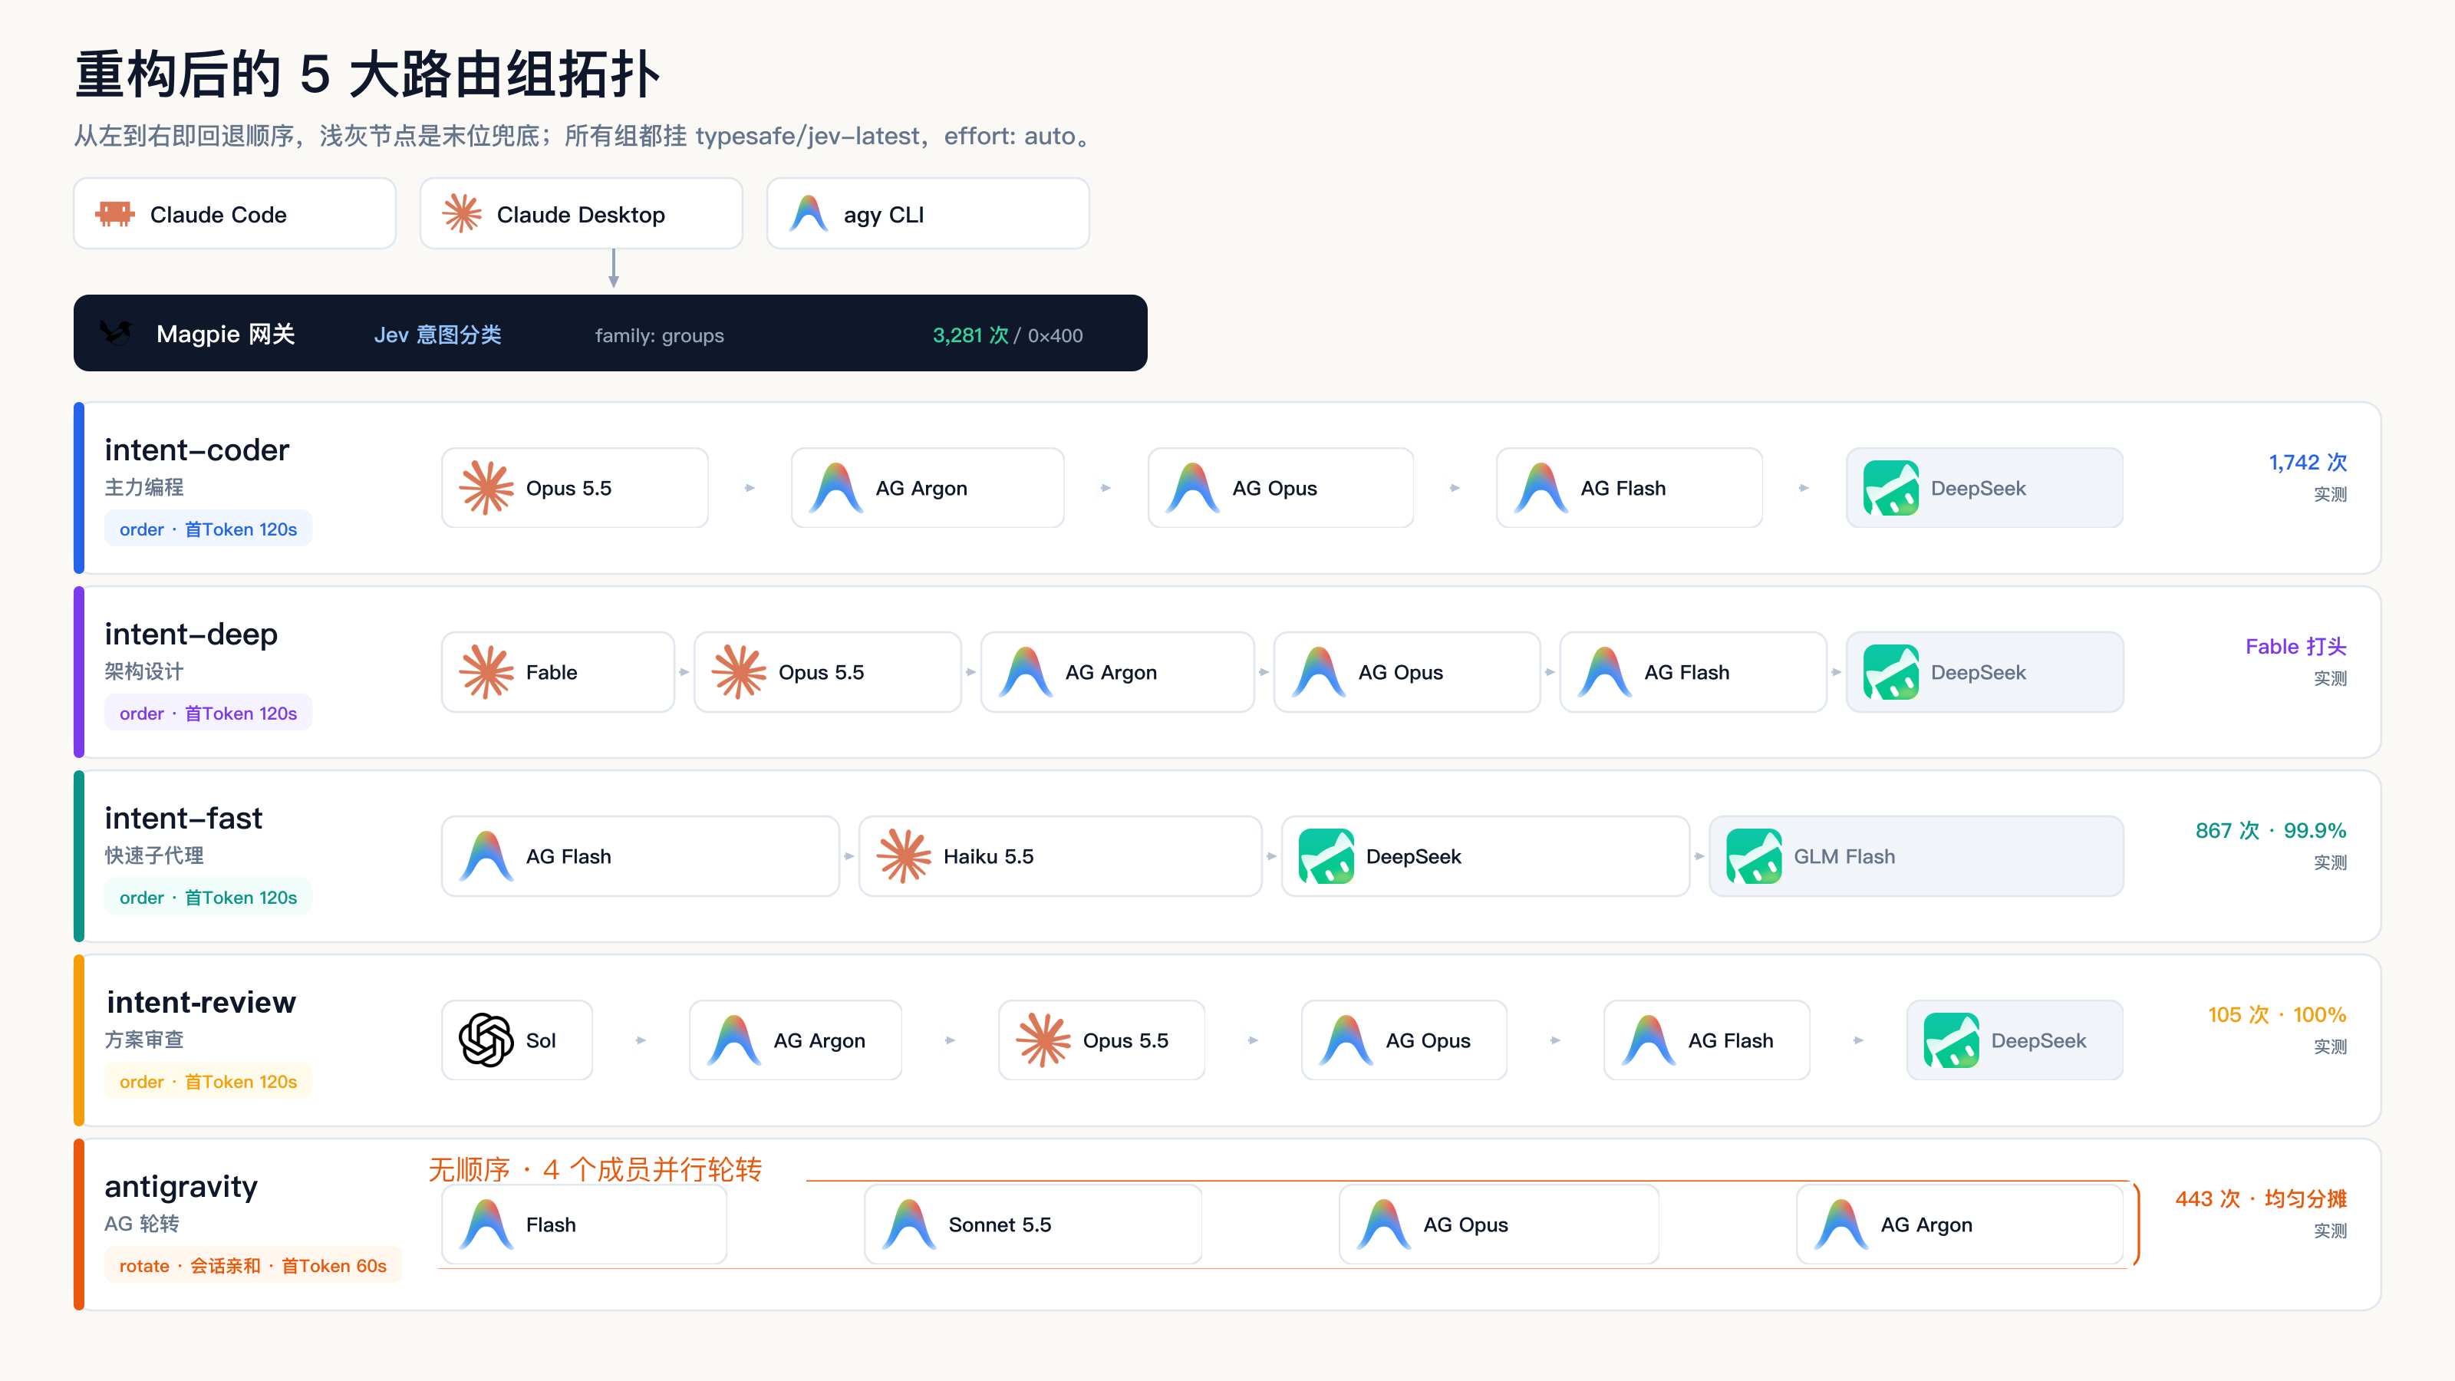
Task: Click the AG Argon node in intent-coder row
Action: coord(928,488)
